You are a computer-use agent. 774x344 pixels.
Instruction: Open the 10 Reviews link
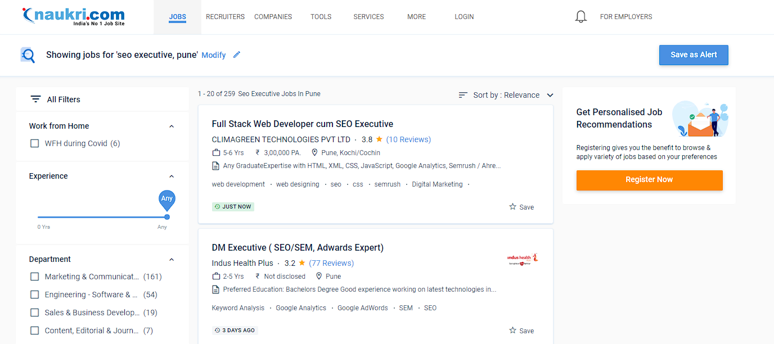point(408,139)
